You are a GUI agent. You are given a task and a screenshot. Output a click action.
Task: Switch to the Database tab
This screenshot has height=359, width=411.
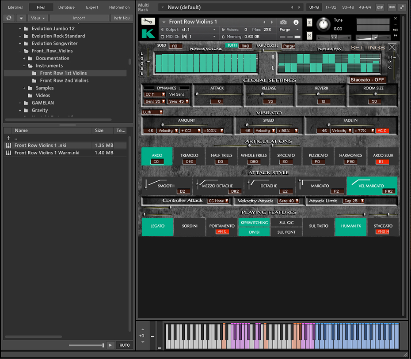click(x=66, y=7)
